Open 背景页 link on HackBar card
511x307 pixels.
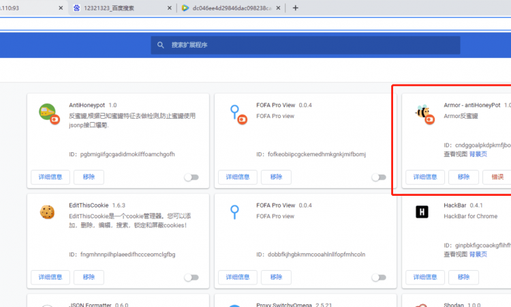tap(478, 254)
